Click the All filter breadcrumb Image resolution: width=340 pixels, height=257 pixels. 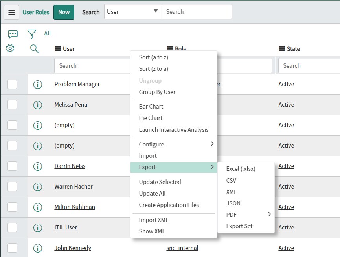[47, 33]
